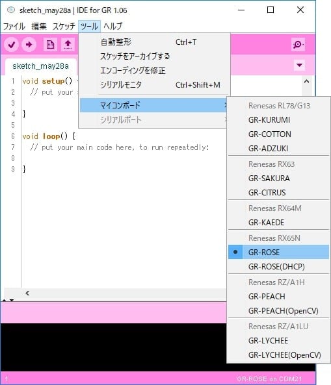331x385 pixels.
Task: Open the ヘルプ menu
Action: (113, 26)
